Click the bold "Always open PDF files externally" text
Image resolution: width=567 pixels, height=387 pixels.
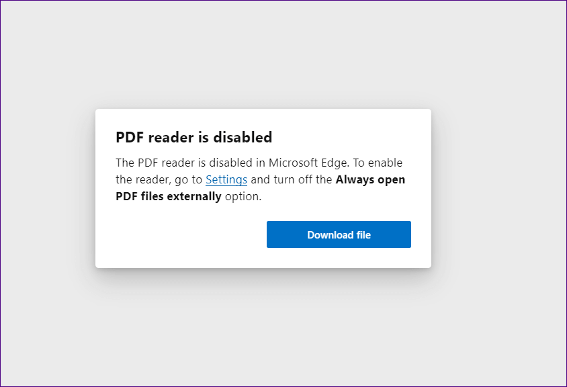click(x=369, y=179)
